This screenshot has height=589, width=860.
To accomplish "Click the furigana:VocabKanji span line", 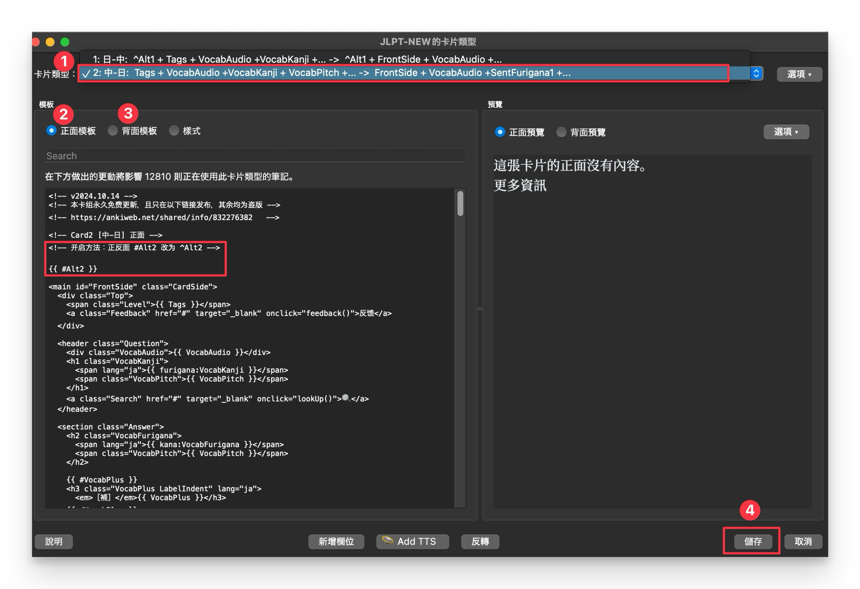I will coord(182,370).
